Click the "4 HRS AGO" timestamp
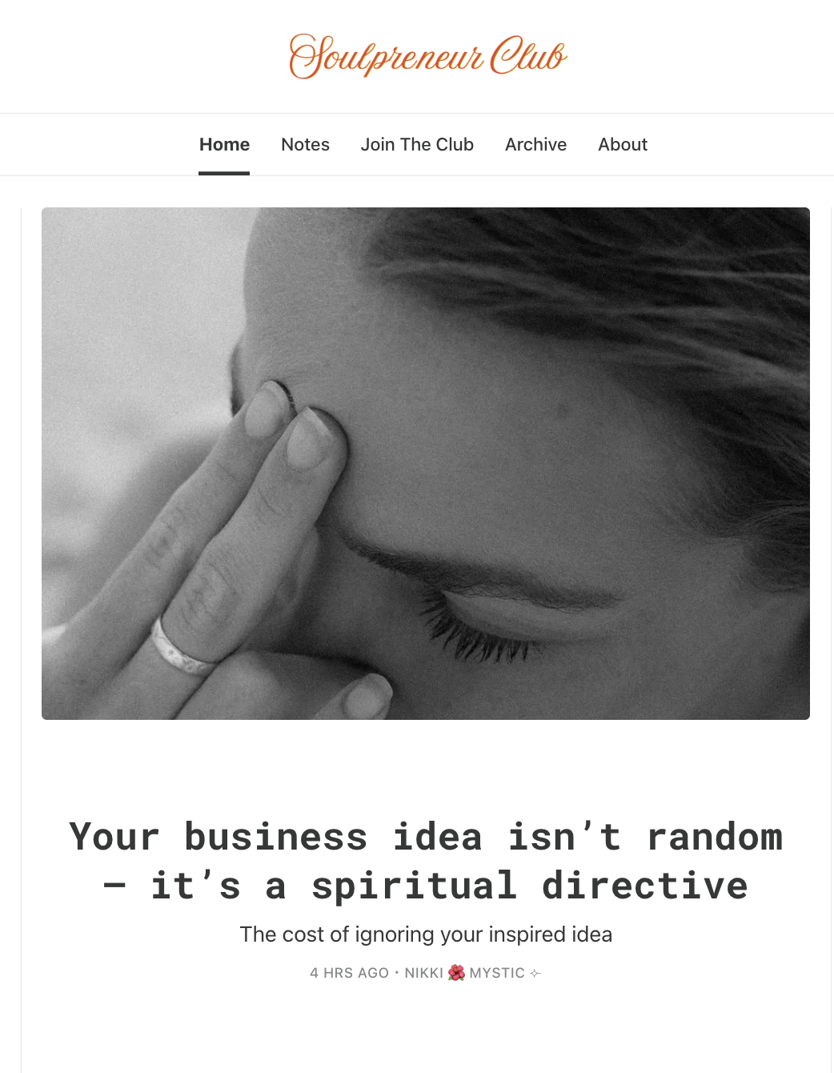This screenshot has width=834, height=1073. pyautogui.click(x=349, y=973)
